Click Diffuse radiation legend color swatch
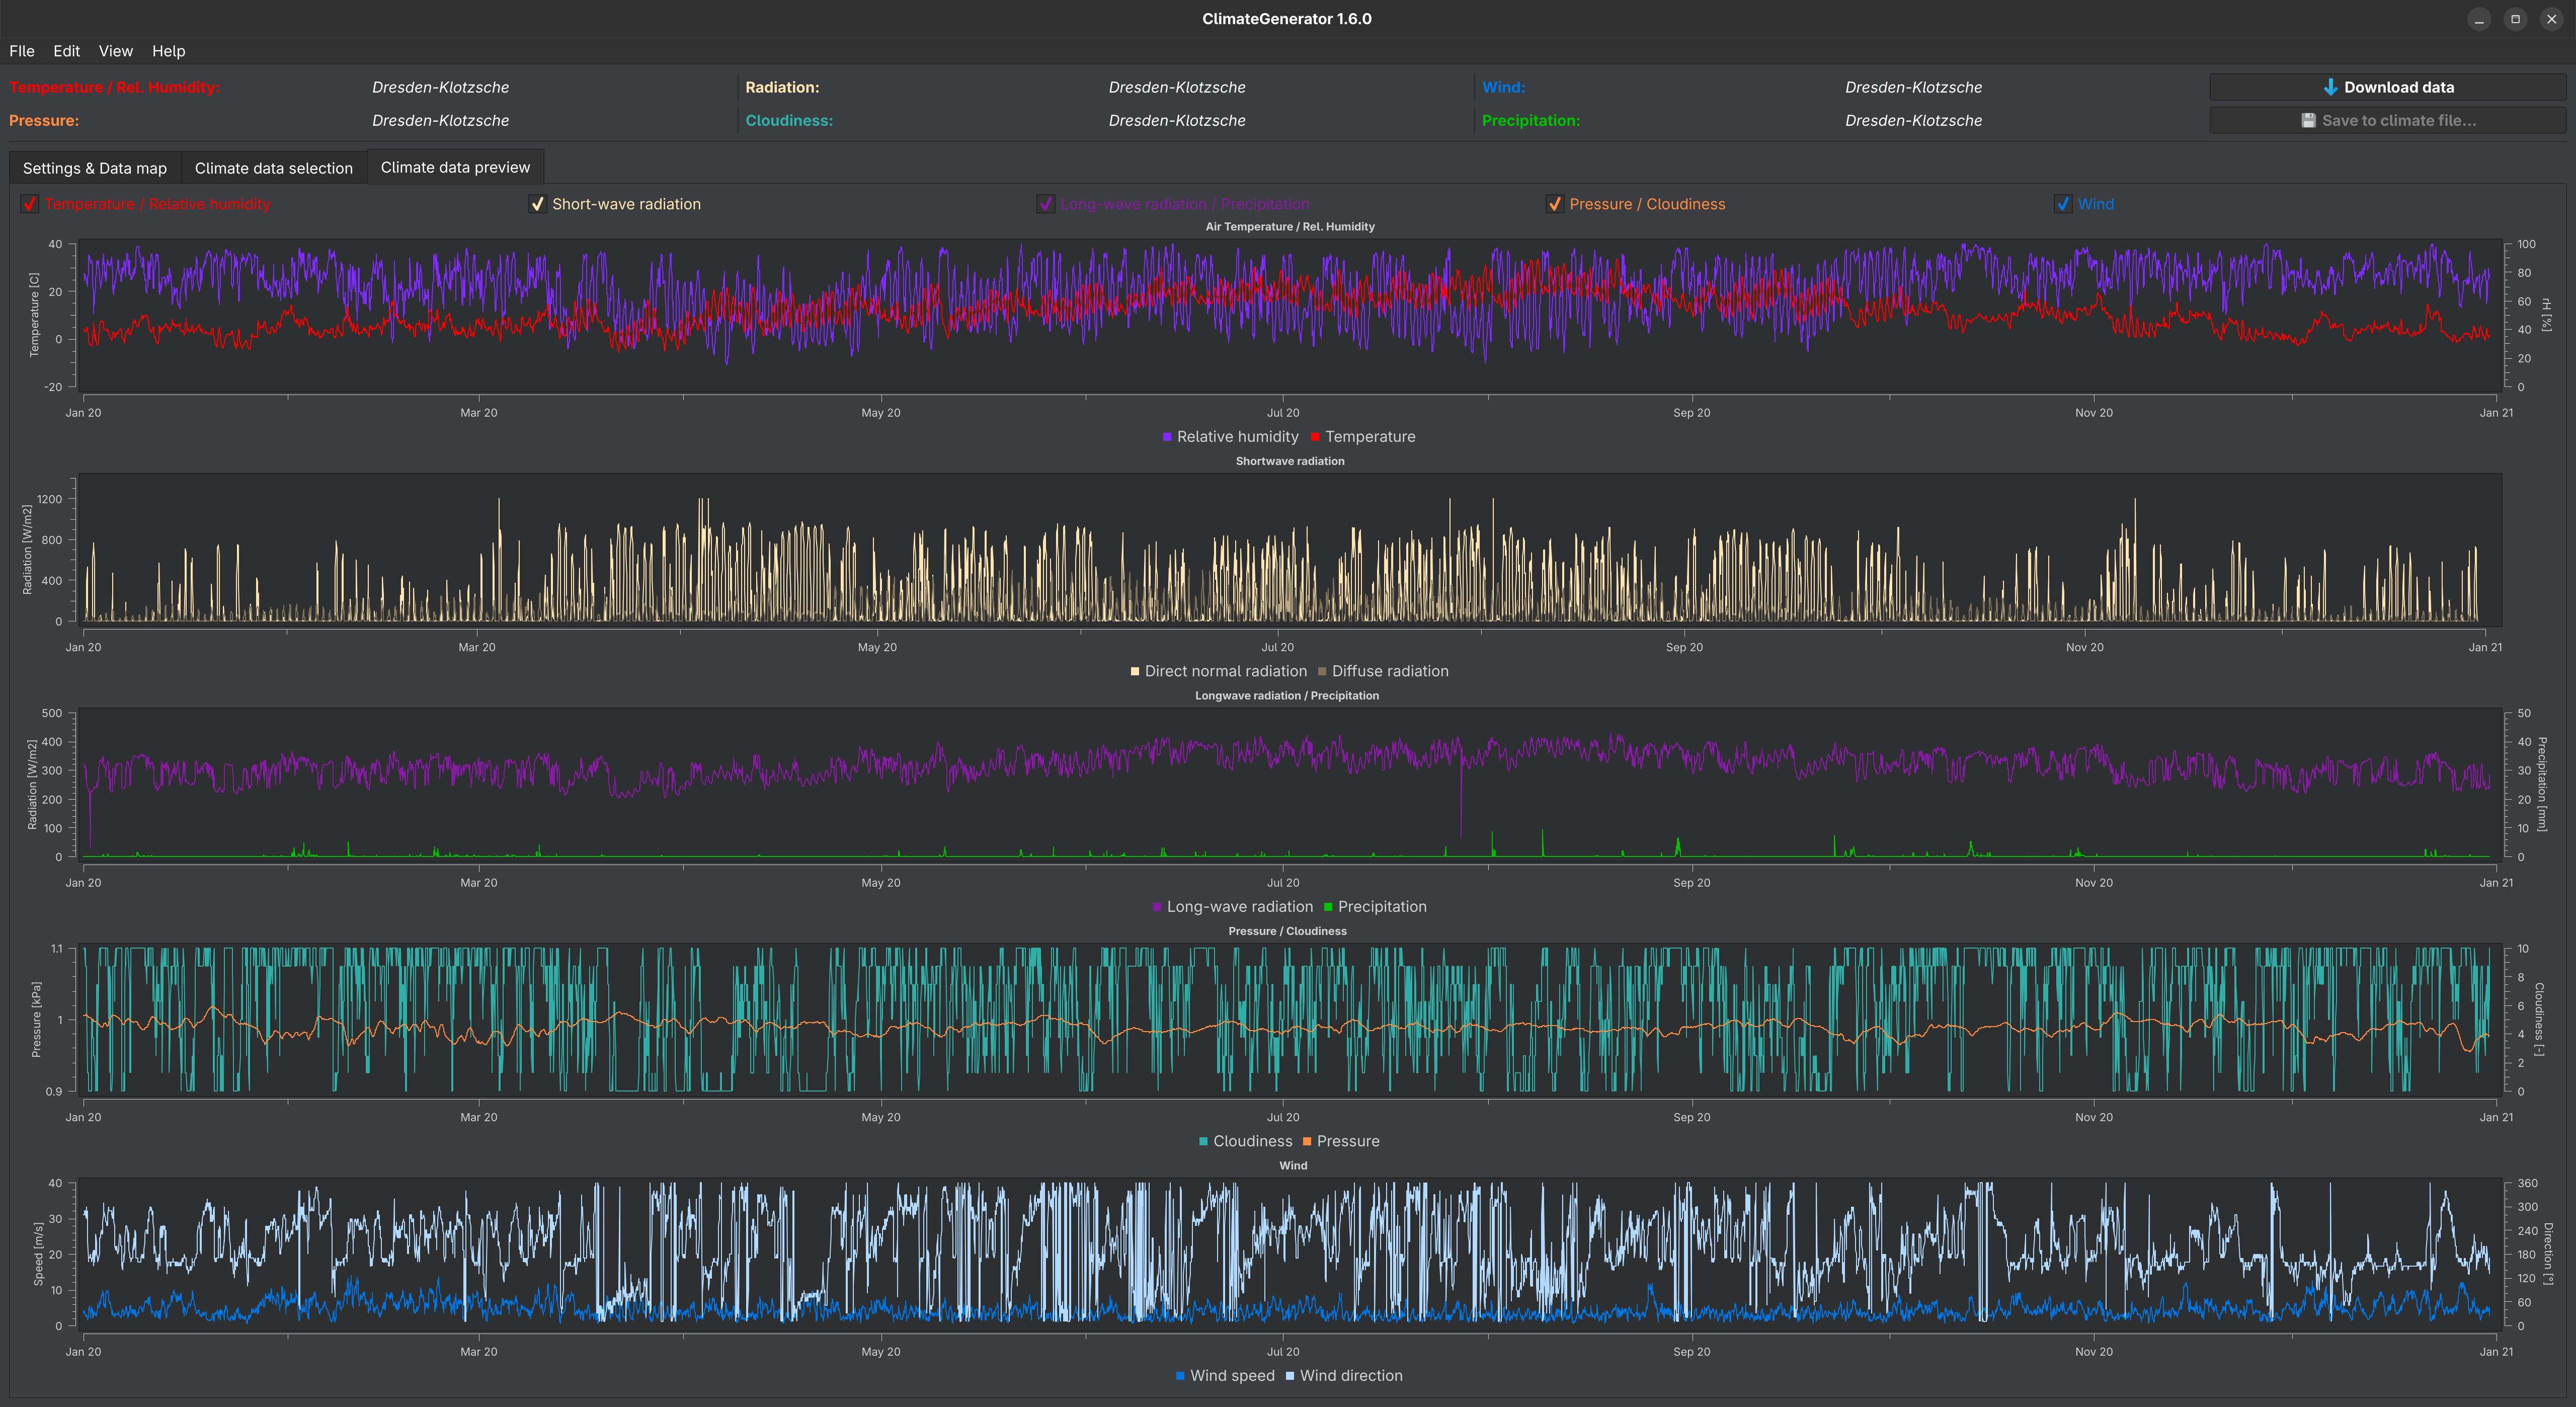 (x=1322, y=672)
